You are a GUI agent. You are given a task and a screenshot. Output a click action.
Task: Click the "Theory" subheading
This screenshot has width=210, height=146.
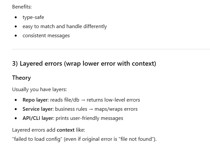(x=21, y=78)
